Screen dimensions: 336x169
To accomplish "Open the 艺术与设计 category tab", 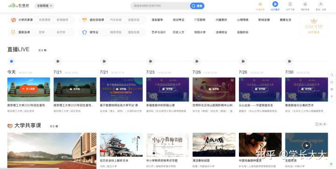I will coord(159,32).
